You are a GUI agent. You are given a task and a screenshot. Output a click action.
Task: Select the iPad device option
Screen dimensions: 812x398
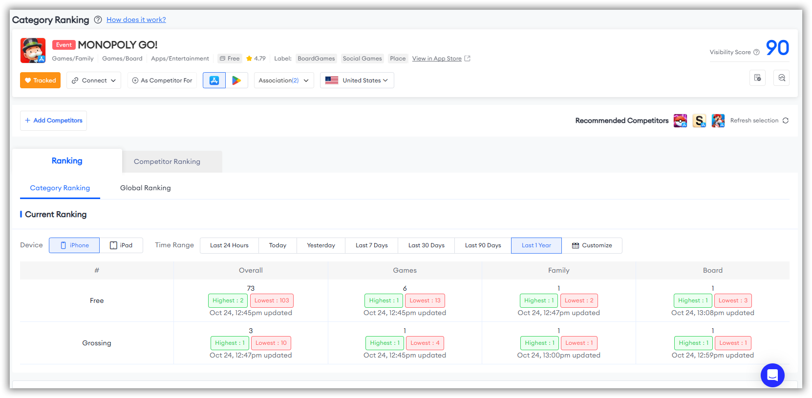121,245
